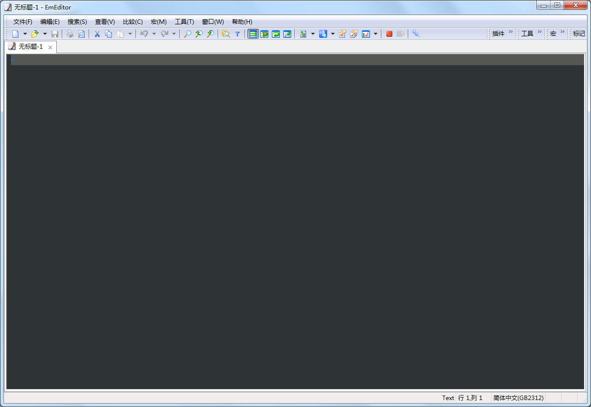Expand the checkmark window icon dropdown arrow

[376, 34]
